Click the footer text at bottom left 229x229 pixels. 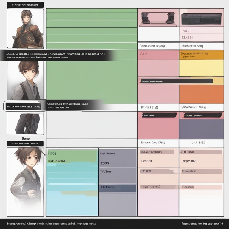coord(51,223)
